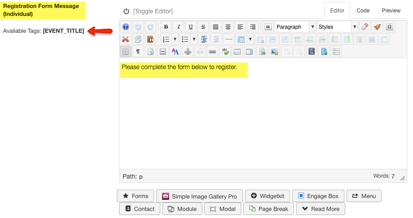Click the Module button

[182, 209]
